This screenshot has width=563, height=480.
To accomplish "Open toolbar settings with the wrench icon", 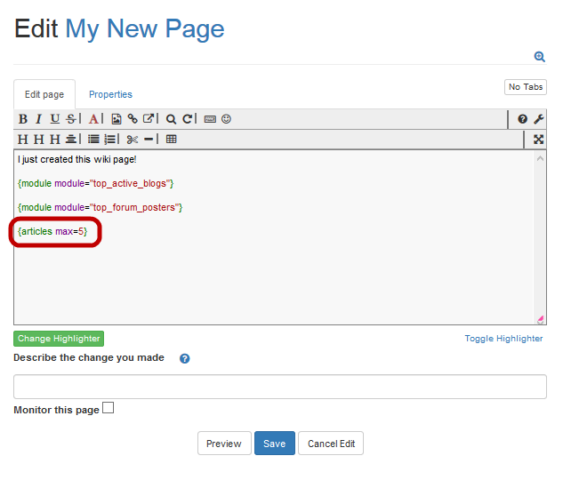I will click(x=538, y=119).
